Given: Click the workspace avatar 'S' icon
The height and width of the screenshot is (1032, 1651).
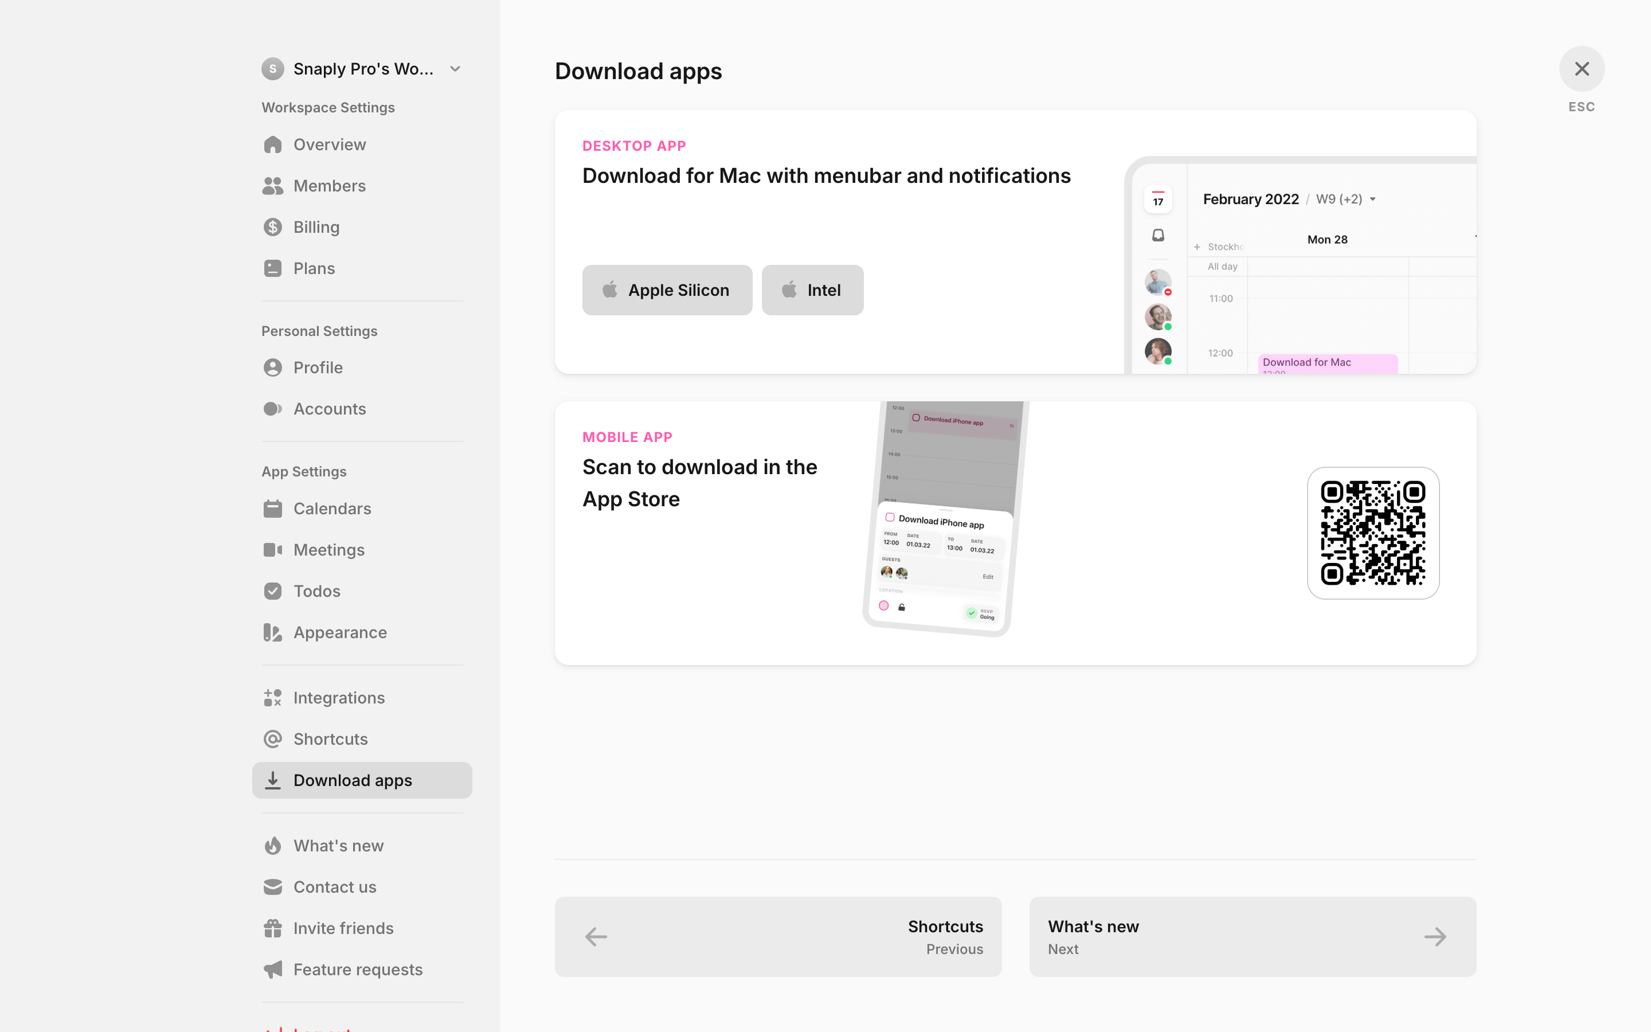Looking at the screenshot, I should [273, 69].
